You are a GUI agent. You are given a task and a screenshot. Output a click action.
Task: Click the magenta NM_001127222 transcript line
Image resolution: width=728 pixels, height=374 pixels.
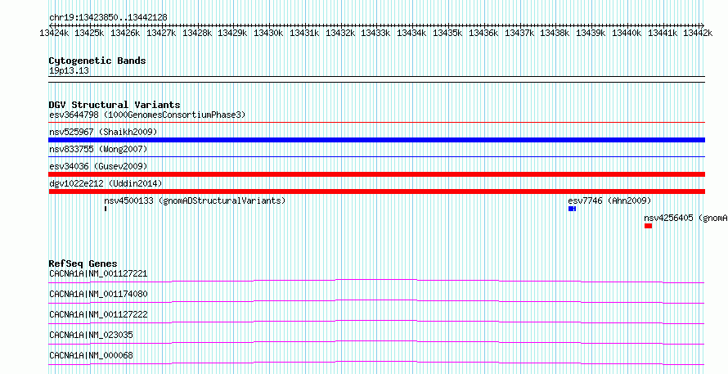[x=377, y=322]
